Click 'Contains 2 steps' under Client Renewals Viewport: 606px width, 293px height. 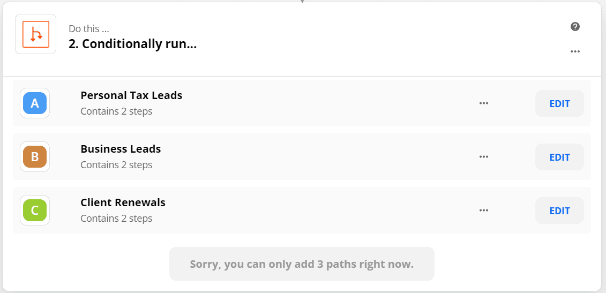point(116,219)
